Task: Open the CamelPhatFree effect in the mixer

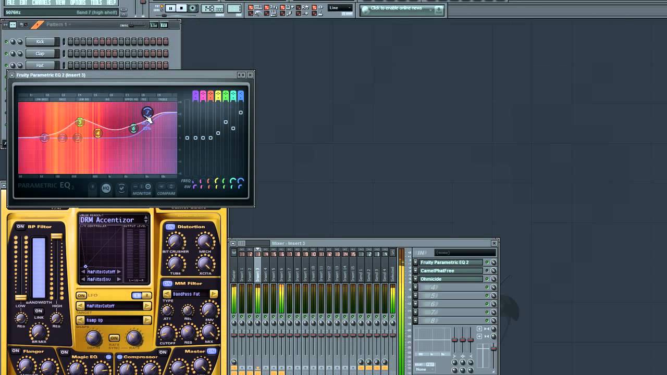Action: pyautogui.click(x=451, y=271)
